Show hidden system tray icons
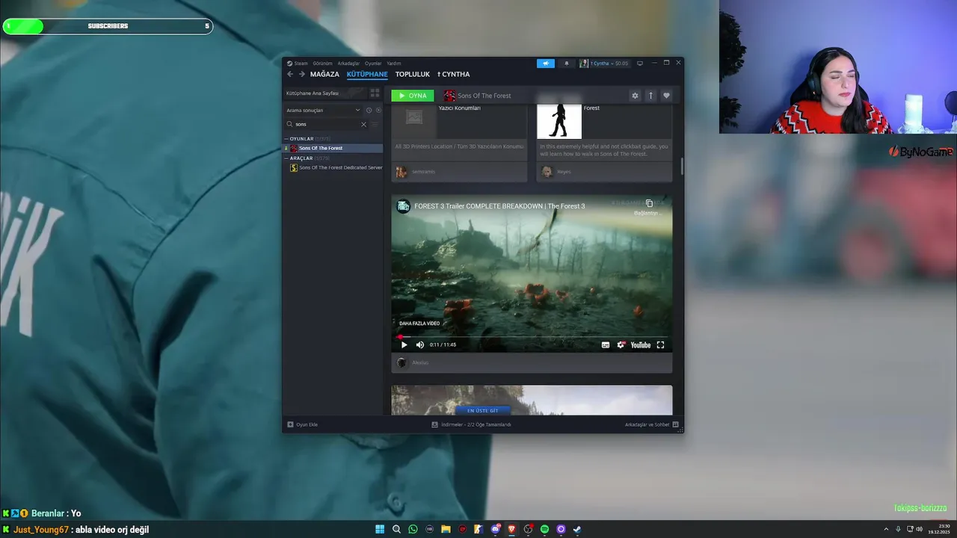The width and height of the screenshot is (957, 538). point(887,529)
